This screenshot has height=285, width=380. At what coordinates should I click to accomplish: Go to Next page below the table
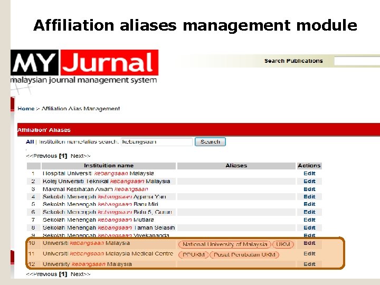(x=80, y=274)
